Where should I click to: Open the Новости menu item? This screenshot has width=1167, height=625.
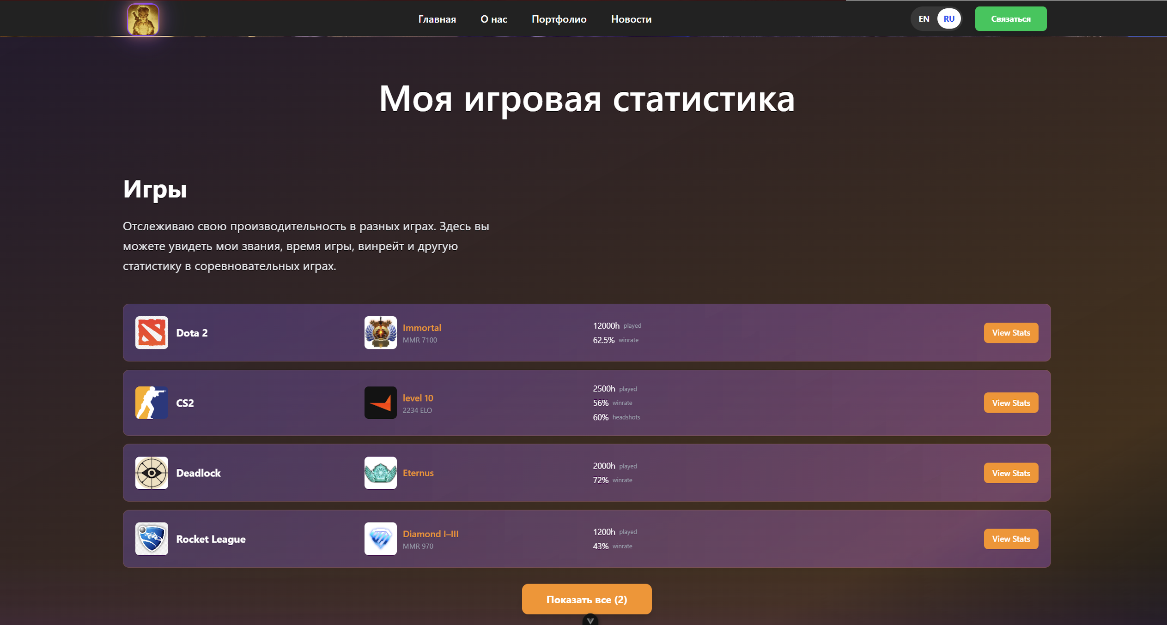(x=631, y=19)
